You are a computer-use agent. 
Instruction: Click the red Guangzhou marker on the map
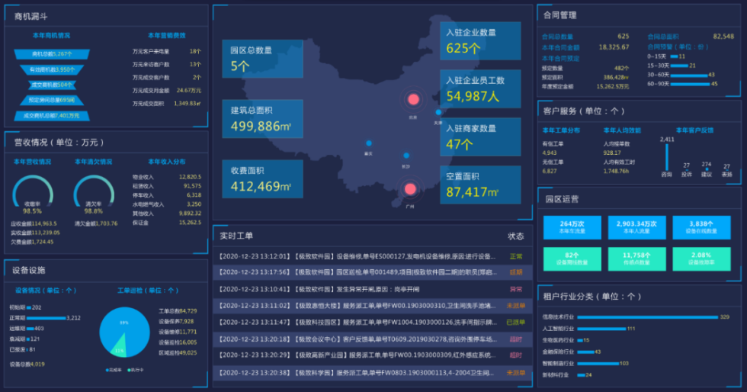point(410,189)
